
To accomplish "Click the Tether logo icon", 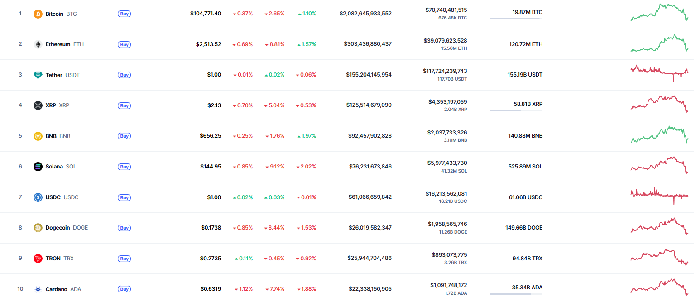I will click(38, 75).
